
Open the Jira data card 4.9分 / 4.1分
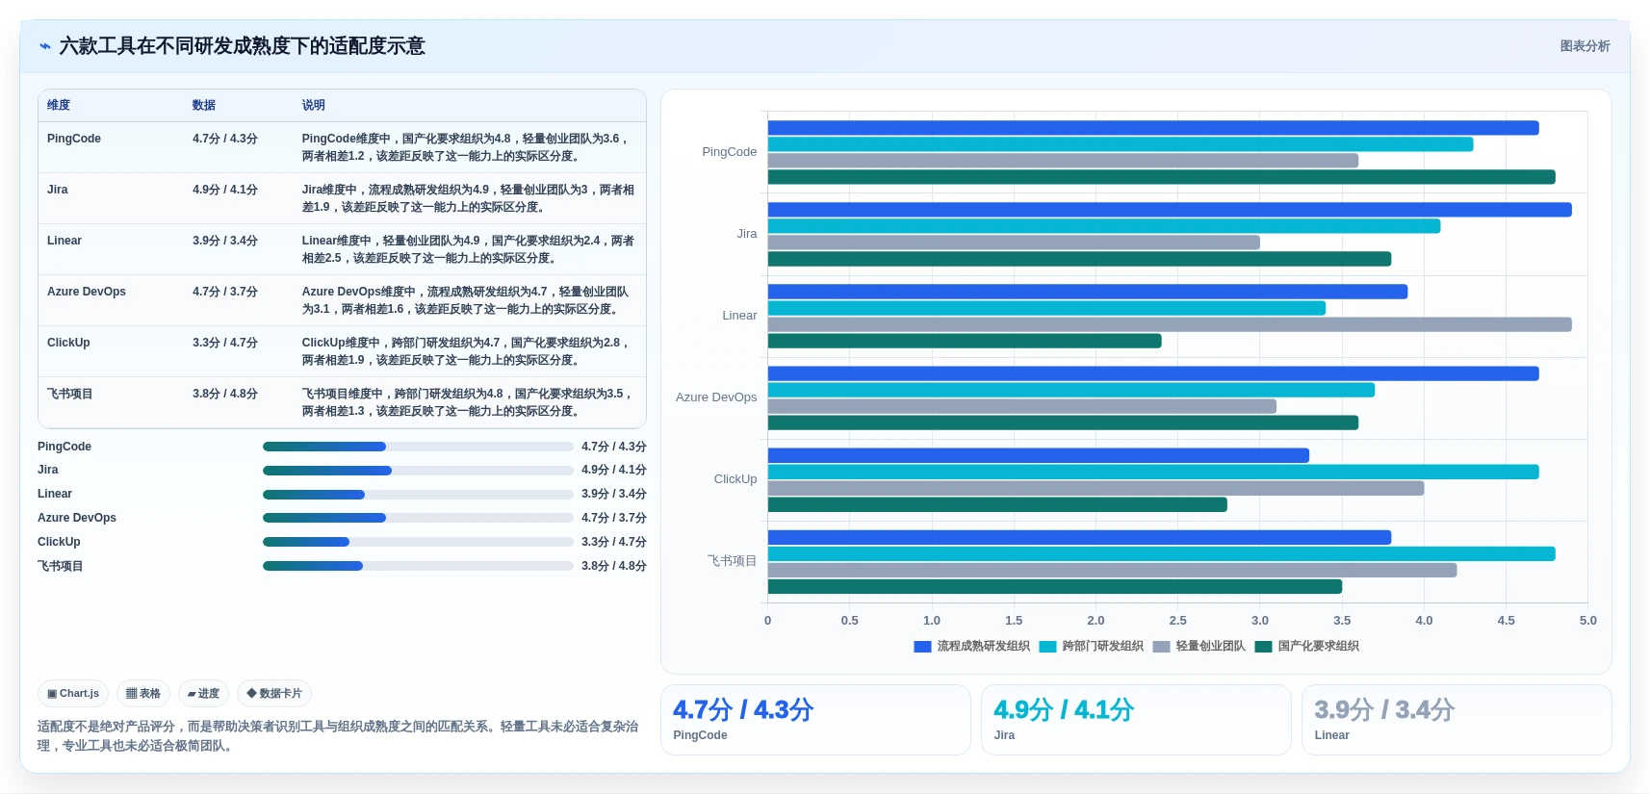tap(1136, 720)
